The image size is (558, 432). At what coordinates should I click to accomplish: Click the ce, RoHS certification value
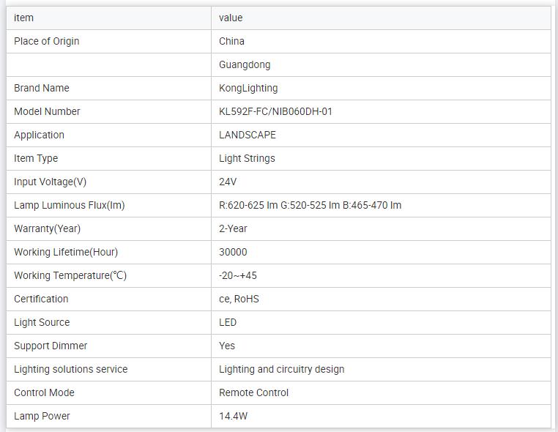239,299
